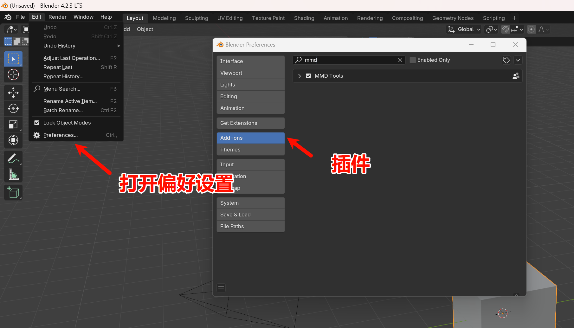Click the add-on search field
Screen dimensions: 574x328
(x=349, y=60)
